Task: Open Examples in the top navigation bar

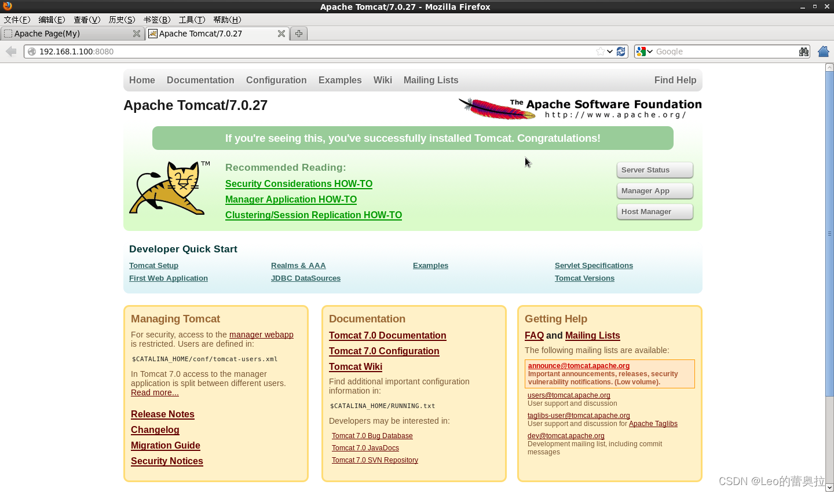Action: pyautogui.click(x=340, y=80)
